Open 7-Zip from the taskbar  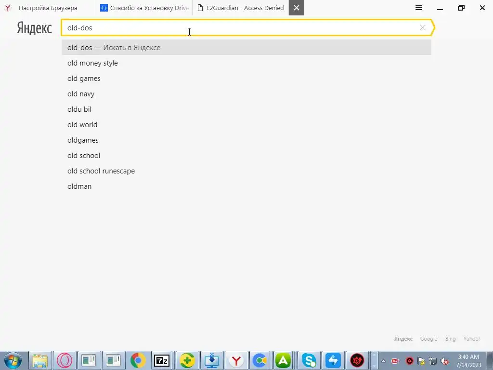(x=162, y=360)
